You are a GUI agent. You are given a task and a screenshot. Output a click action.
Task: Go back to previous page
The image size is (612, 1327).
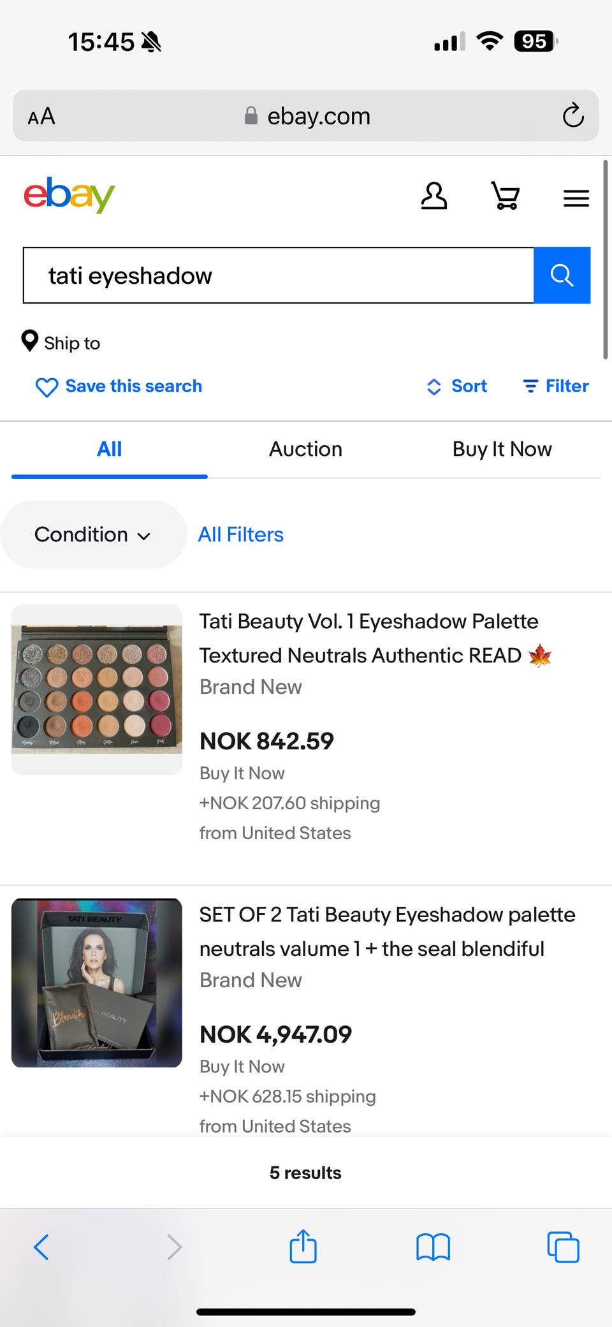click(41, 1247)
